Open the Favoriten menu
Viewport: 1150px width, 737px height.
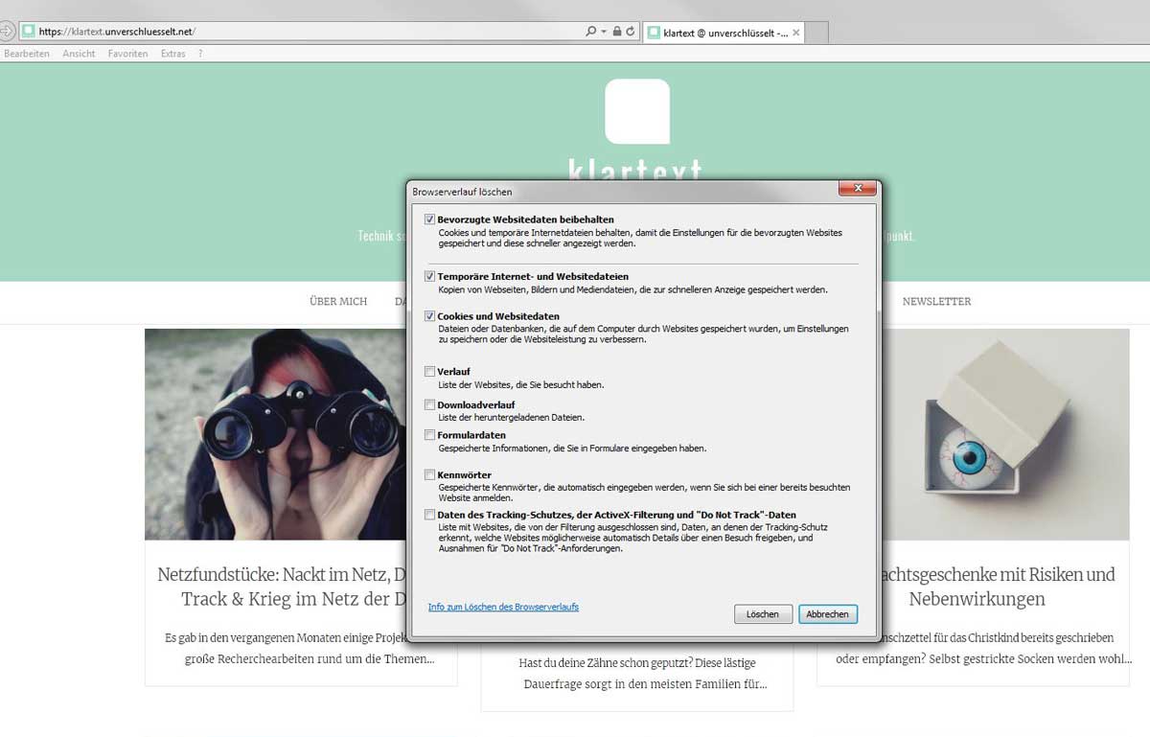coord(127,54)
